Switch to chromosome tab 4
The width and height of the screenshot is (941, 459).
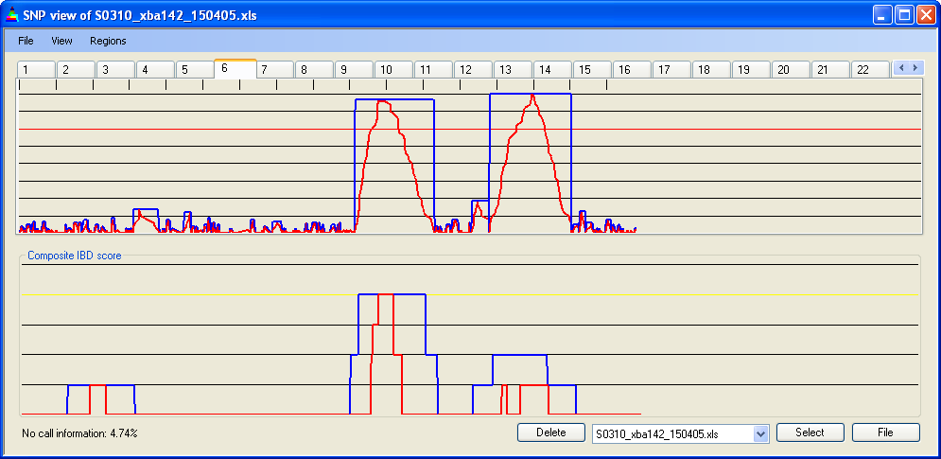click(x=155, y=70)
